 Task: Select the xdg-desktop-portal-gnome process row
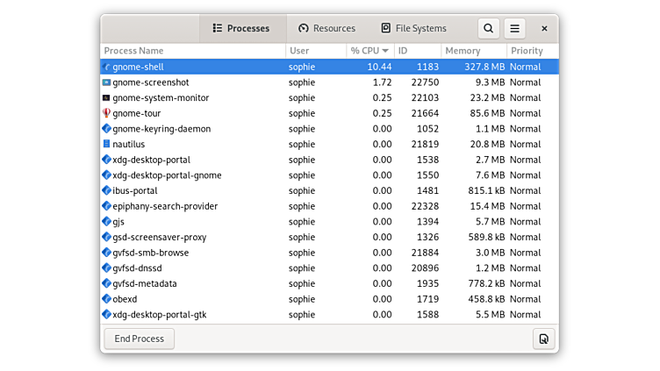[x=167, y=175]
